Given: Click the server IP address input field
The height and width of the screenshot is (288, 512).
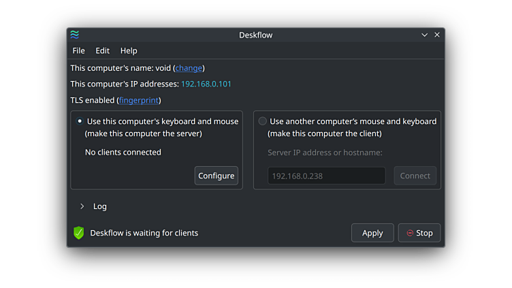Looking at the screenshot, I should pos(326,176).
